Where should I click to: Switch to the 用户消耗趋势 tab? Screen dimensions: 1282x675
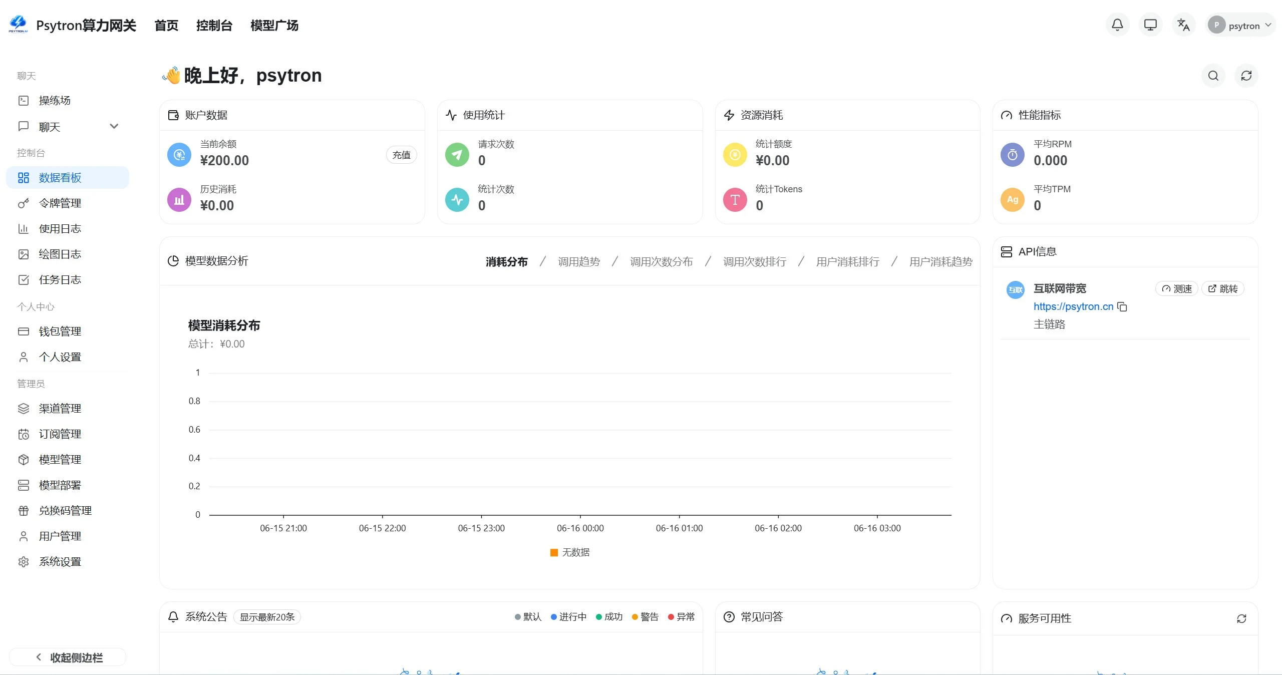point(941,262)
